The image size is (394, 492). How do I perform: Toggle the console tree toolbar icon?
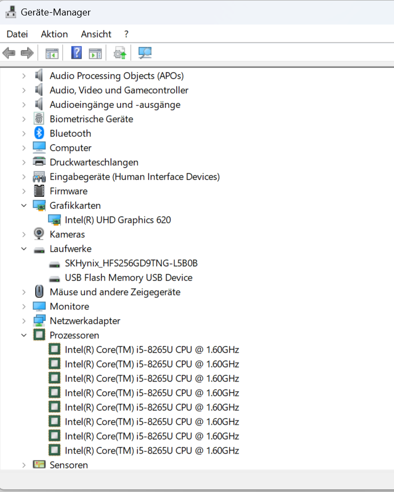pyautogui.click(x=52, y=53)
